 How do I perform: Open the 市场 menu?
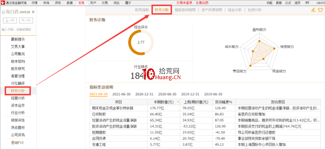(46, 3)
